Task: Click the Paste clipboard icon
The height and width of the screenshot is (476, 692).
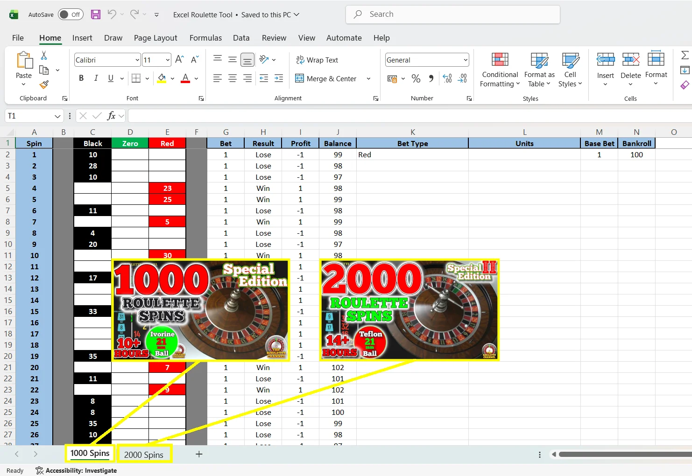Action: coord(24,61)
